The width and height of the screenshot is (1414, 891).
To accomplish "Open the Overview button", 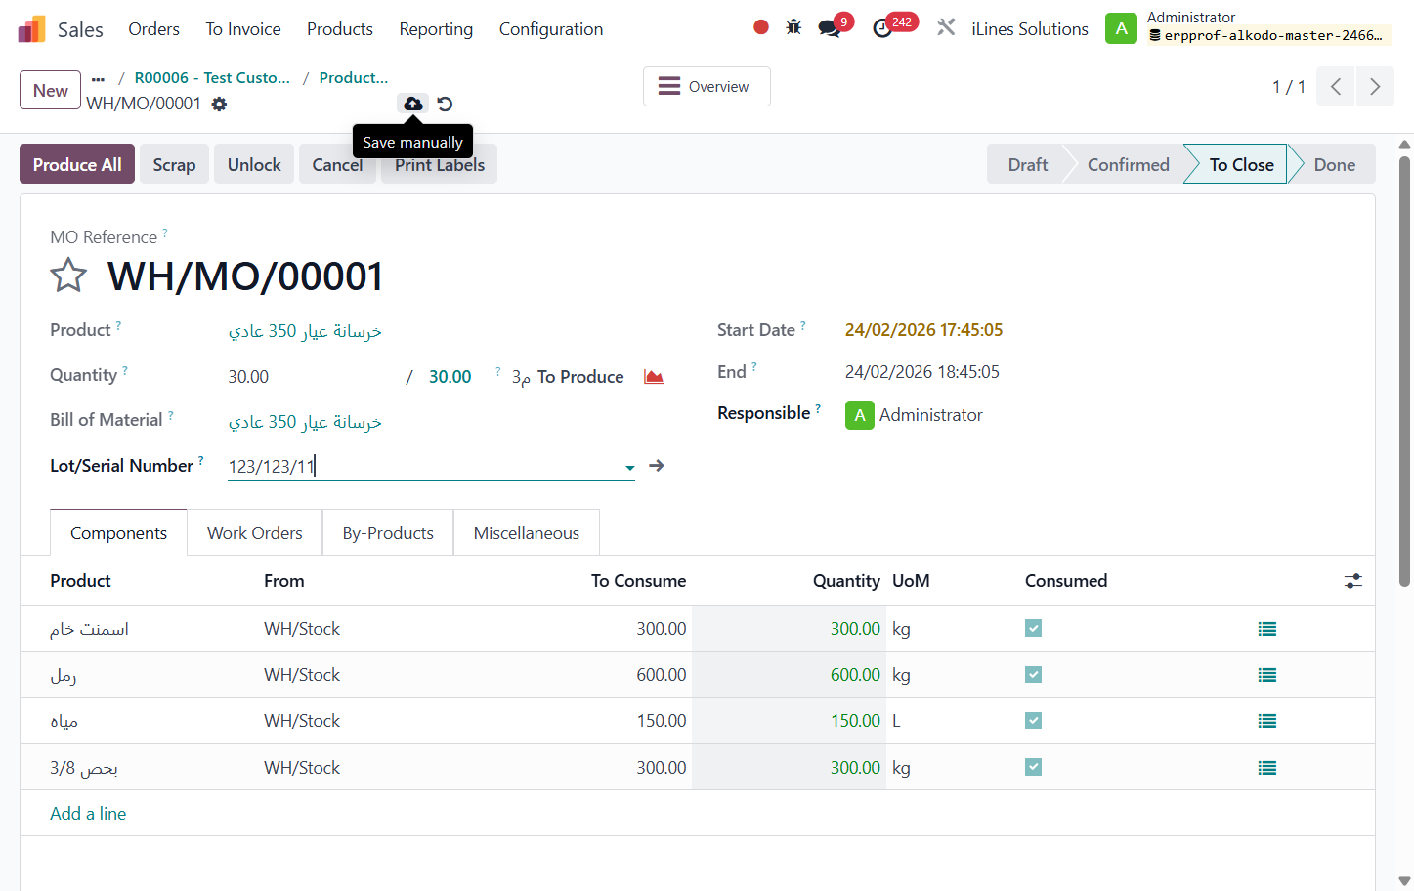I will coord(707,86).
